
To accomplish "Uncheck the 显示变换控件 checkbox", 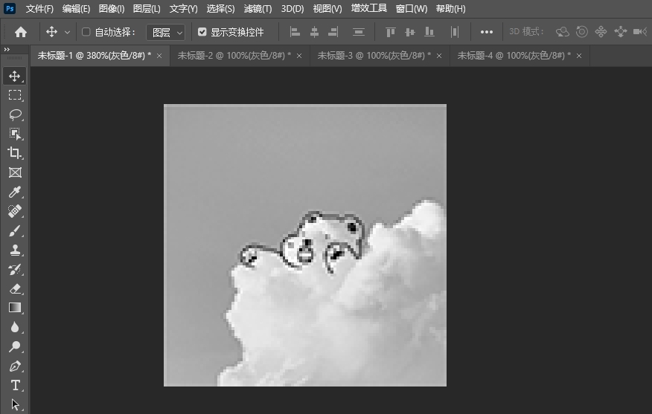I will (202, 32).
